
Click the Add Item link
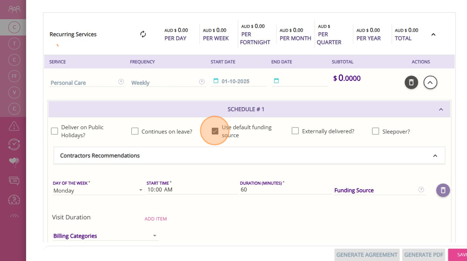click(x=156, y=219)
